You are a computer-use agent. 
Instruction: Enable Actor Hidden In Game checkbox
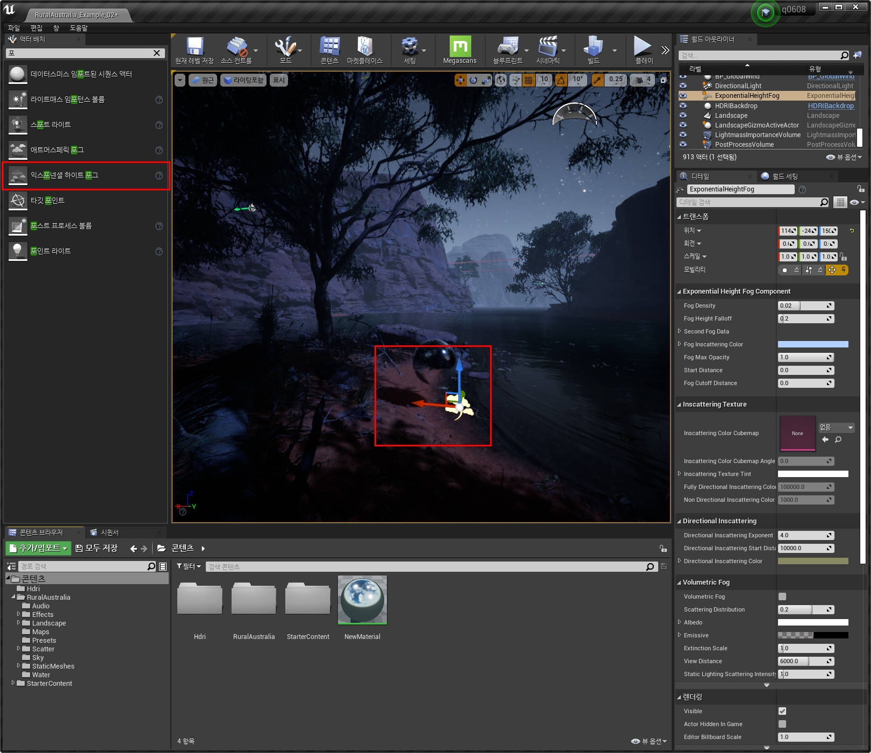tap(782, 724)
